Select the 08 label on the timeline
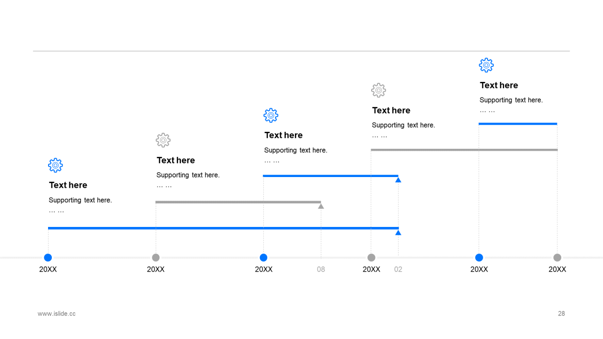 point(321,269)
